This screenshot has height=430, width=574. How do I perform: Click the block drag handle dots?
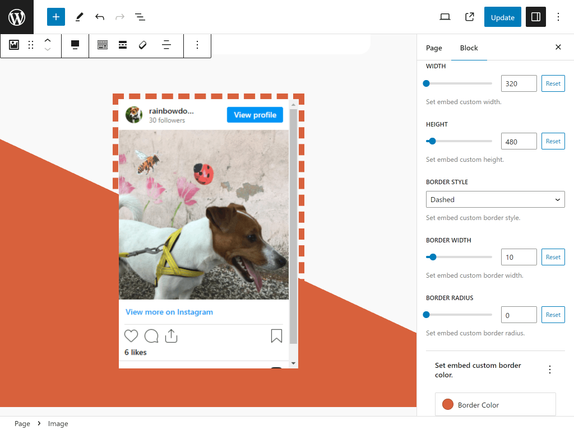31,45
